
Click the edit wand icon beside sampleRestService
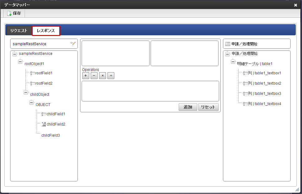pyautogui.click(x=73, y=44)
